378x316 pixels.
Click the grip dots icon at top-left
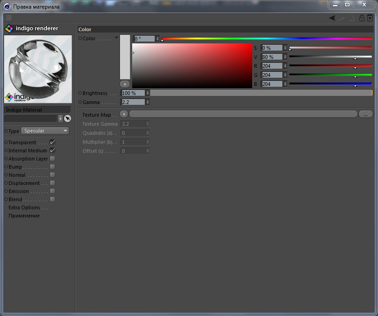(9, 18)
